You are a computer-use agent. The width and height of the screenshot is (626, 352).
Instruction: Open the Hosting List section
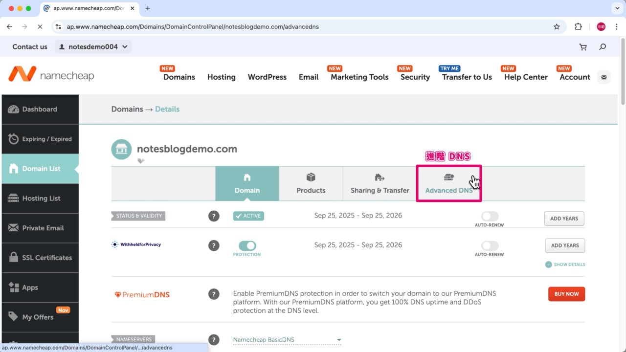coord(41,198)
